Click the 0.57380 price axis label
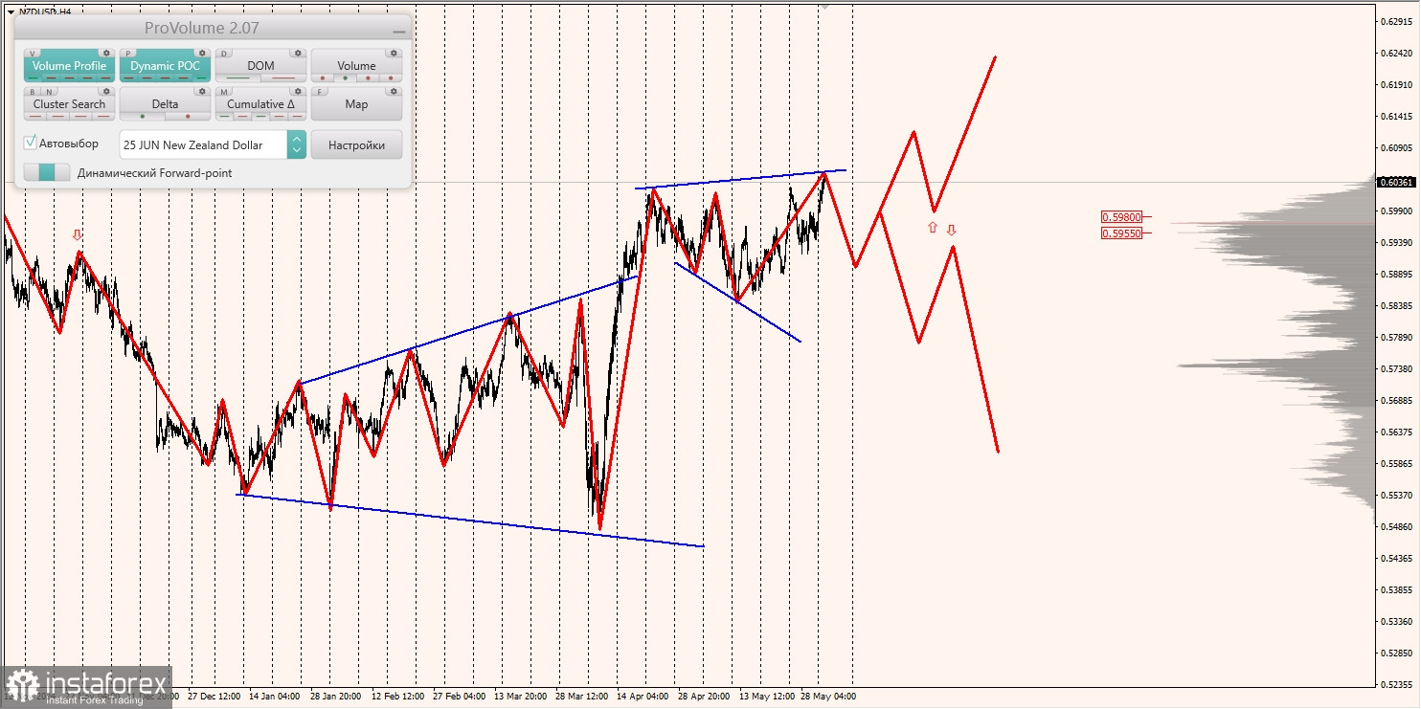Image resolution: width=1421 pixels, height=709 pixels. [x=1396, y=368]
